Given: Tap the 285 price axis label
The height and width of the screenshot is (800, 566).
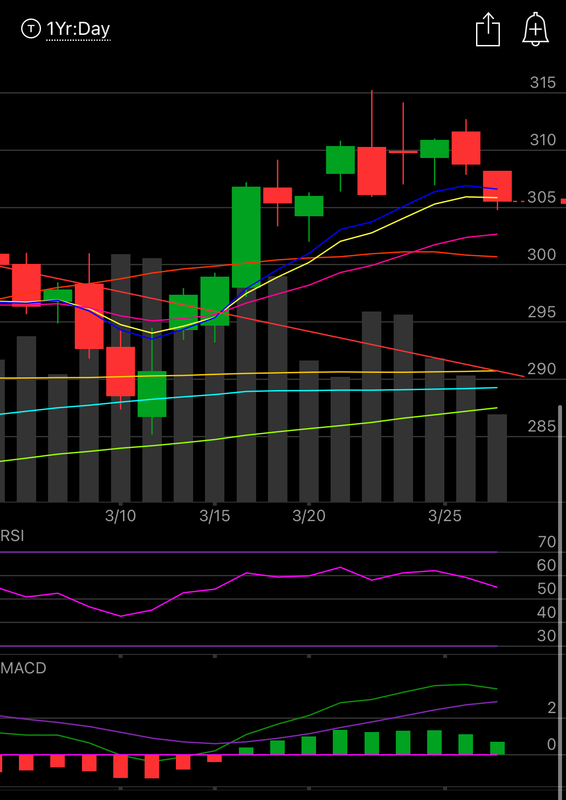Looking at the screenshot, I should point(542,426).
